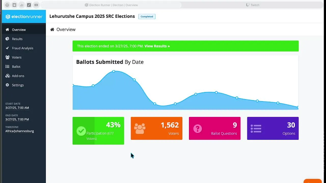
Task: Click the home icon beside Overview heading
Action: [52, 29]
